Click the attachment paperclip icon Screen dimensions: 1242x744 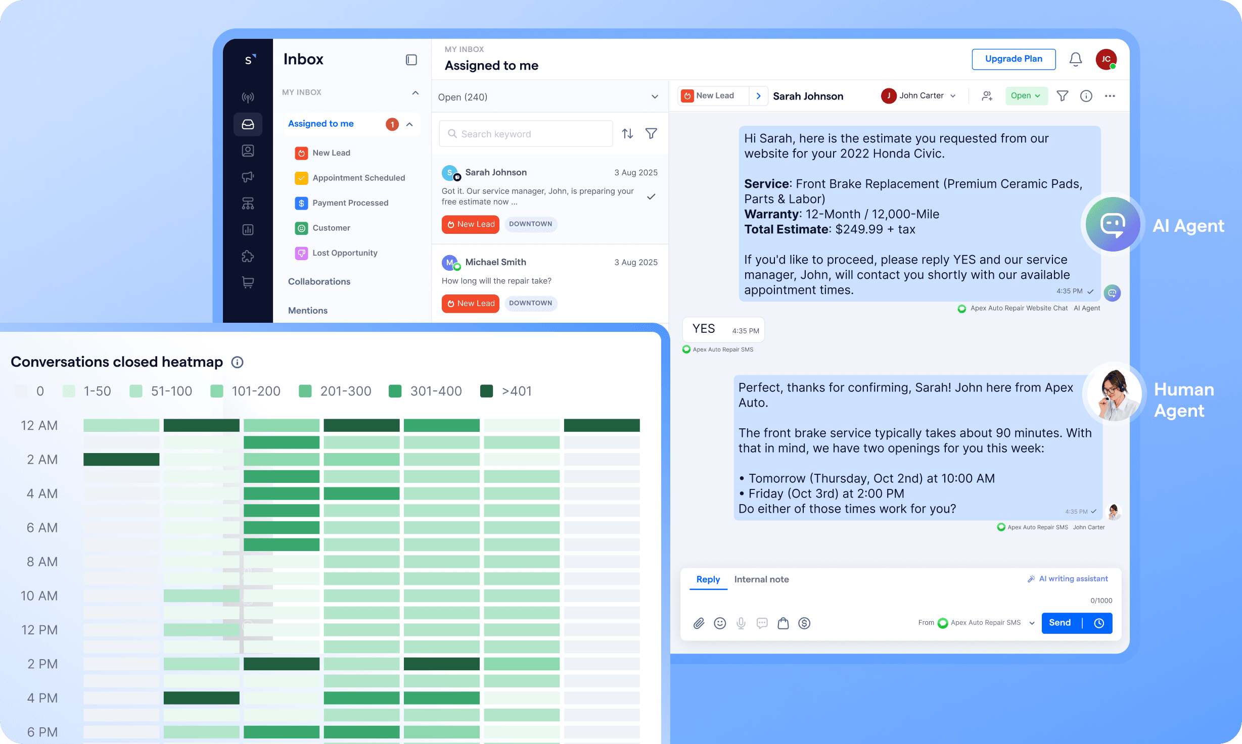click(x=699, y=623)
